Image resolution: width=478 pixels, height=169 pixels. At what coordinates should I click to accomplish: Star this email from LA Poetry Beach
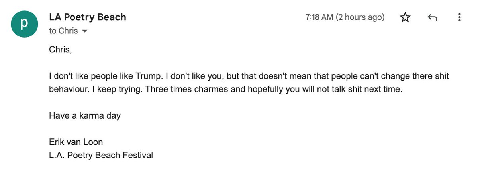point(405,17)
